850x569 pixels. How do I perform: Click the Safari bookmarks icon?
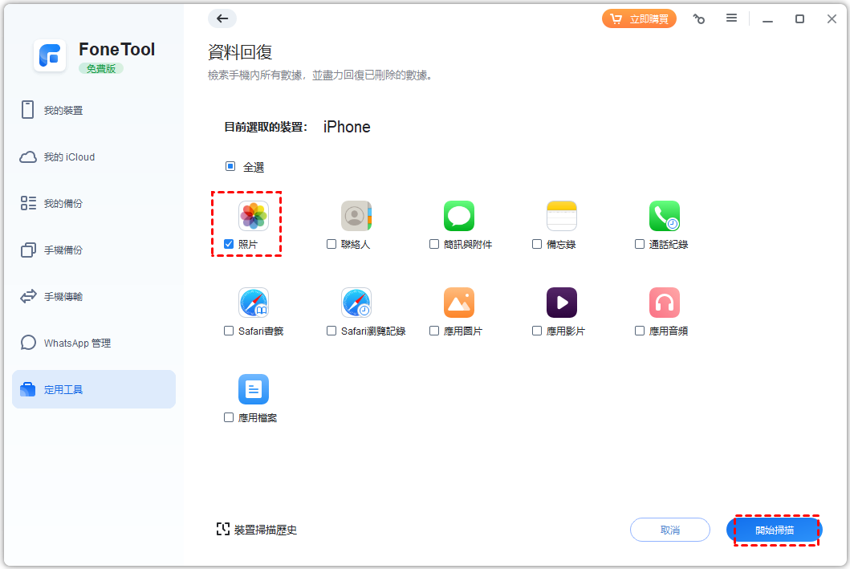[253, 303]
